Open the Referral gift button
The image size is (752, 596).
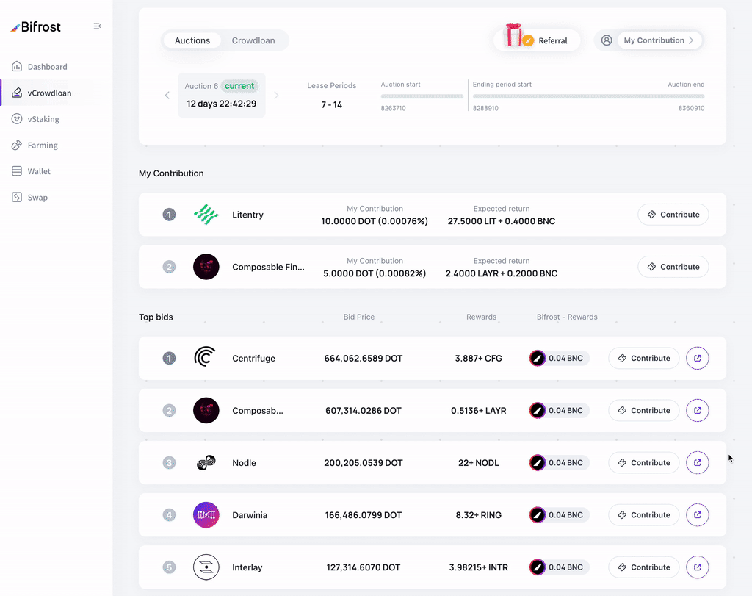tap(537, 40)
